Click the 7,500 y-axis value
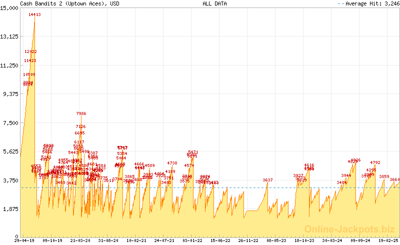Image resolution: width=400 pixels, height=245 pixels. [10, 122]
